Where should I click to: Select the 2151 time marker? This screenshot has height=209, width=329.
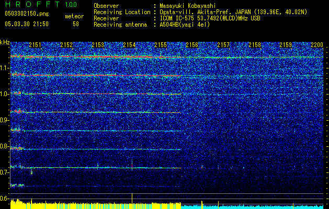[x=35, y=45]
